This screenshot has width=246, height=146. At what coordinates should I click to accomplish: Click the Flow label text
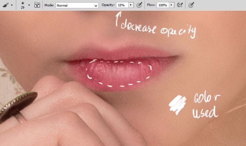[151, 5]
